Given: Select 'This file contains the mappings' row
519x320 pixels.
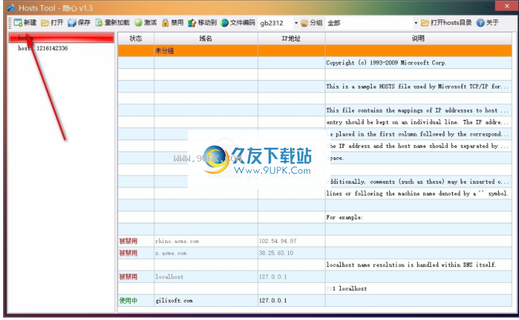Looking at the screenshot, I should click(x=315, y=110).
